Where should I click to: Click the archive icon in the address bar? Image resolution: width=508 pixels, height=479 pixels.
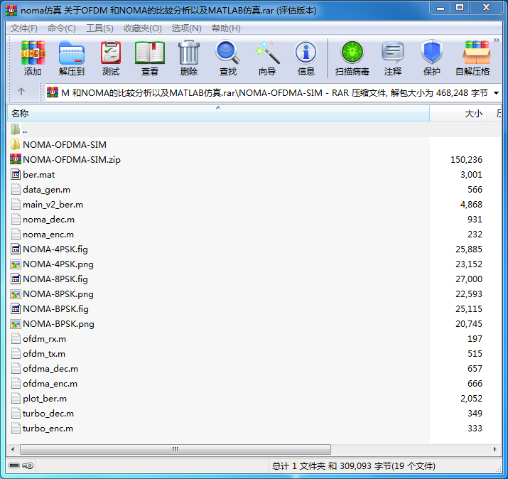click(53, 92)
